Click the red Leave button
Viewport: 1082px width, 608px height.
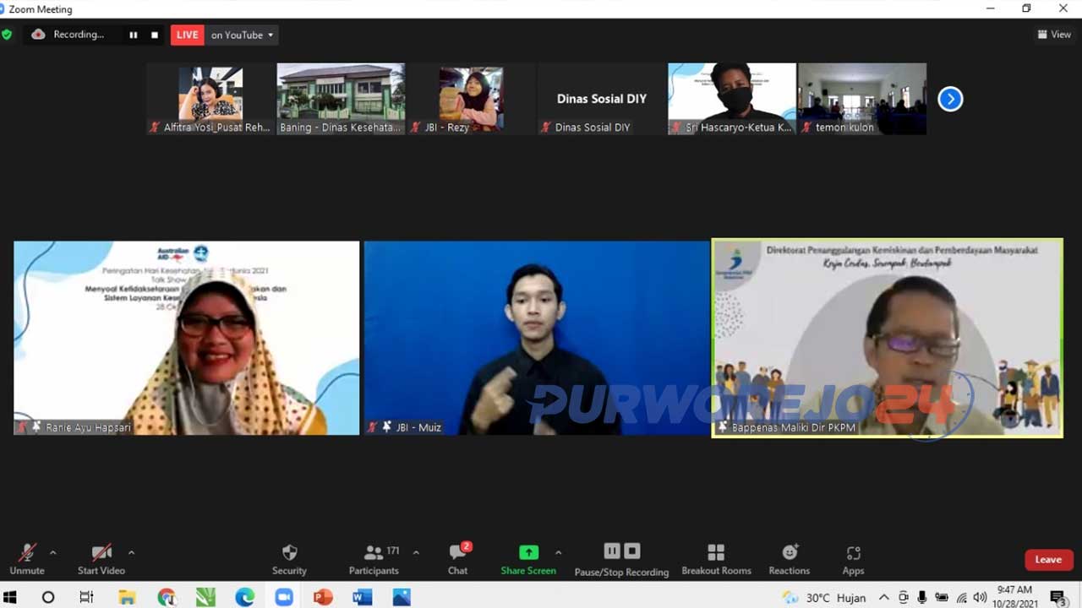point(1048,559)
